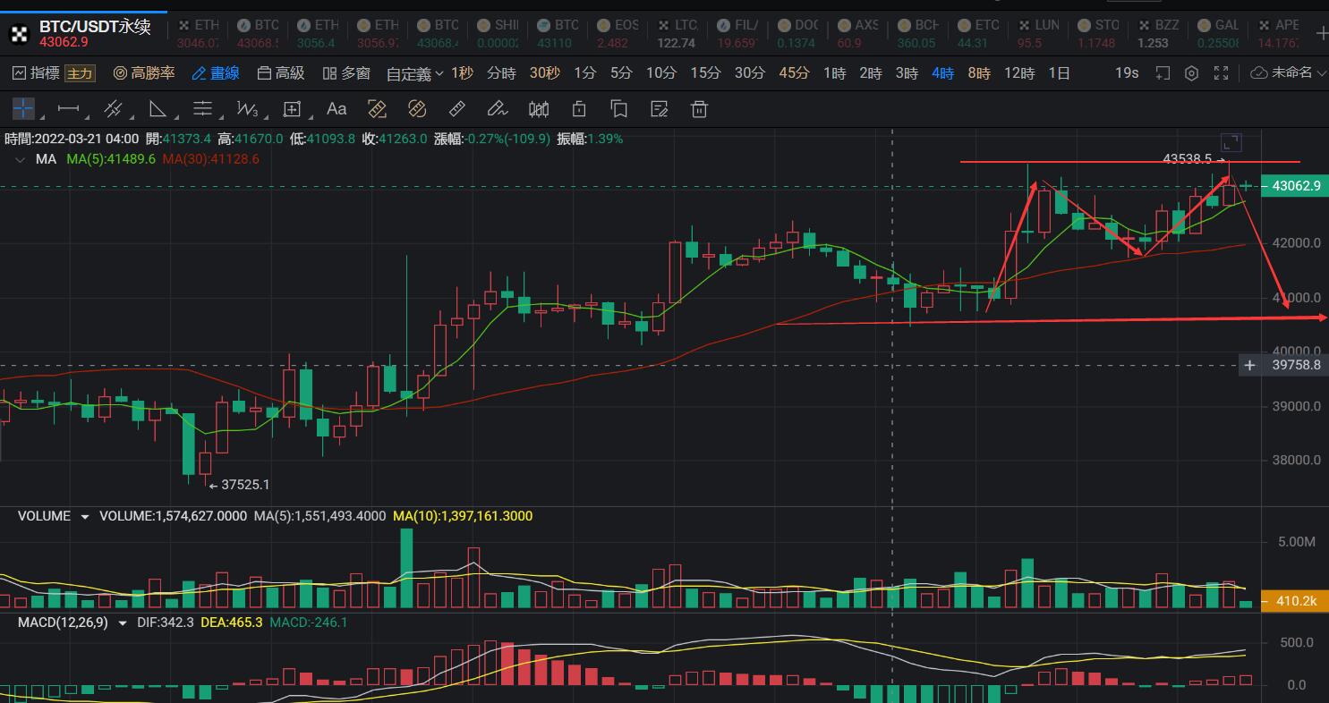1329x703 pixels.
Task: Select the 10分 timeframe
Action: click(x=661, y=73)
